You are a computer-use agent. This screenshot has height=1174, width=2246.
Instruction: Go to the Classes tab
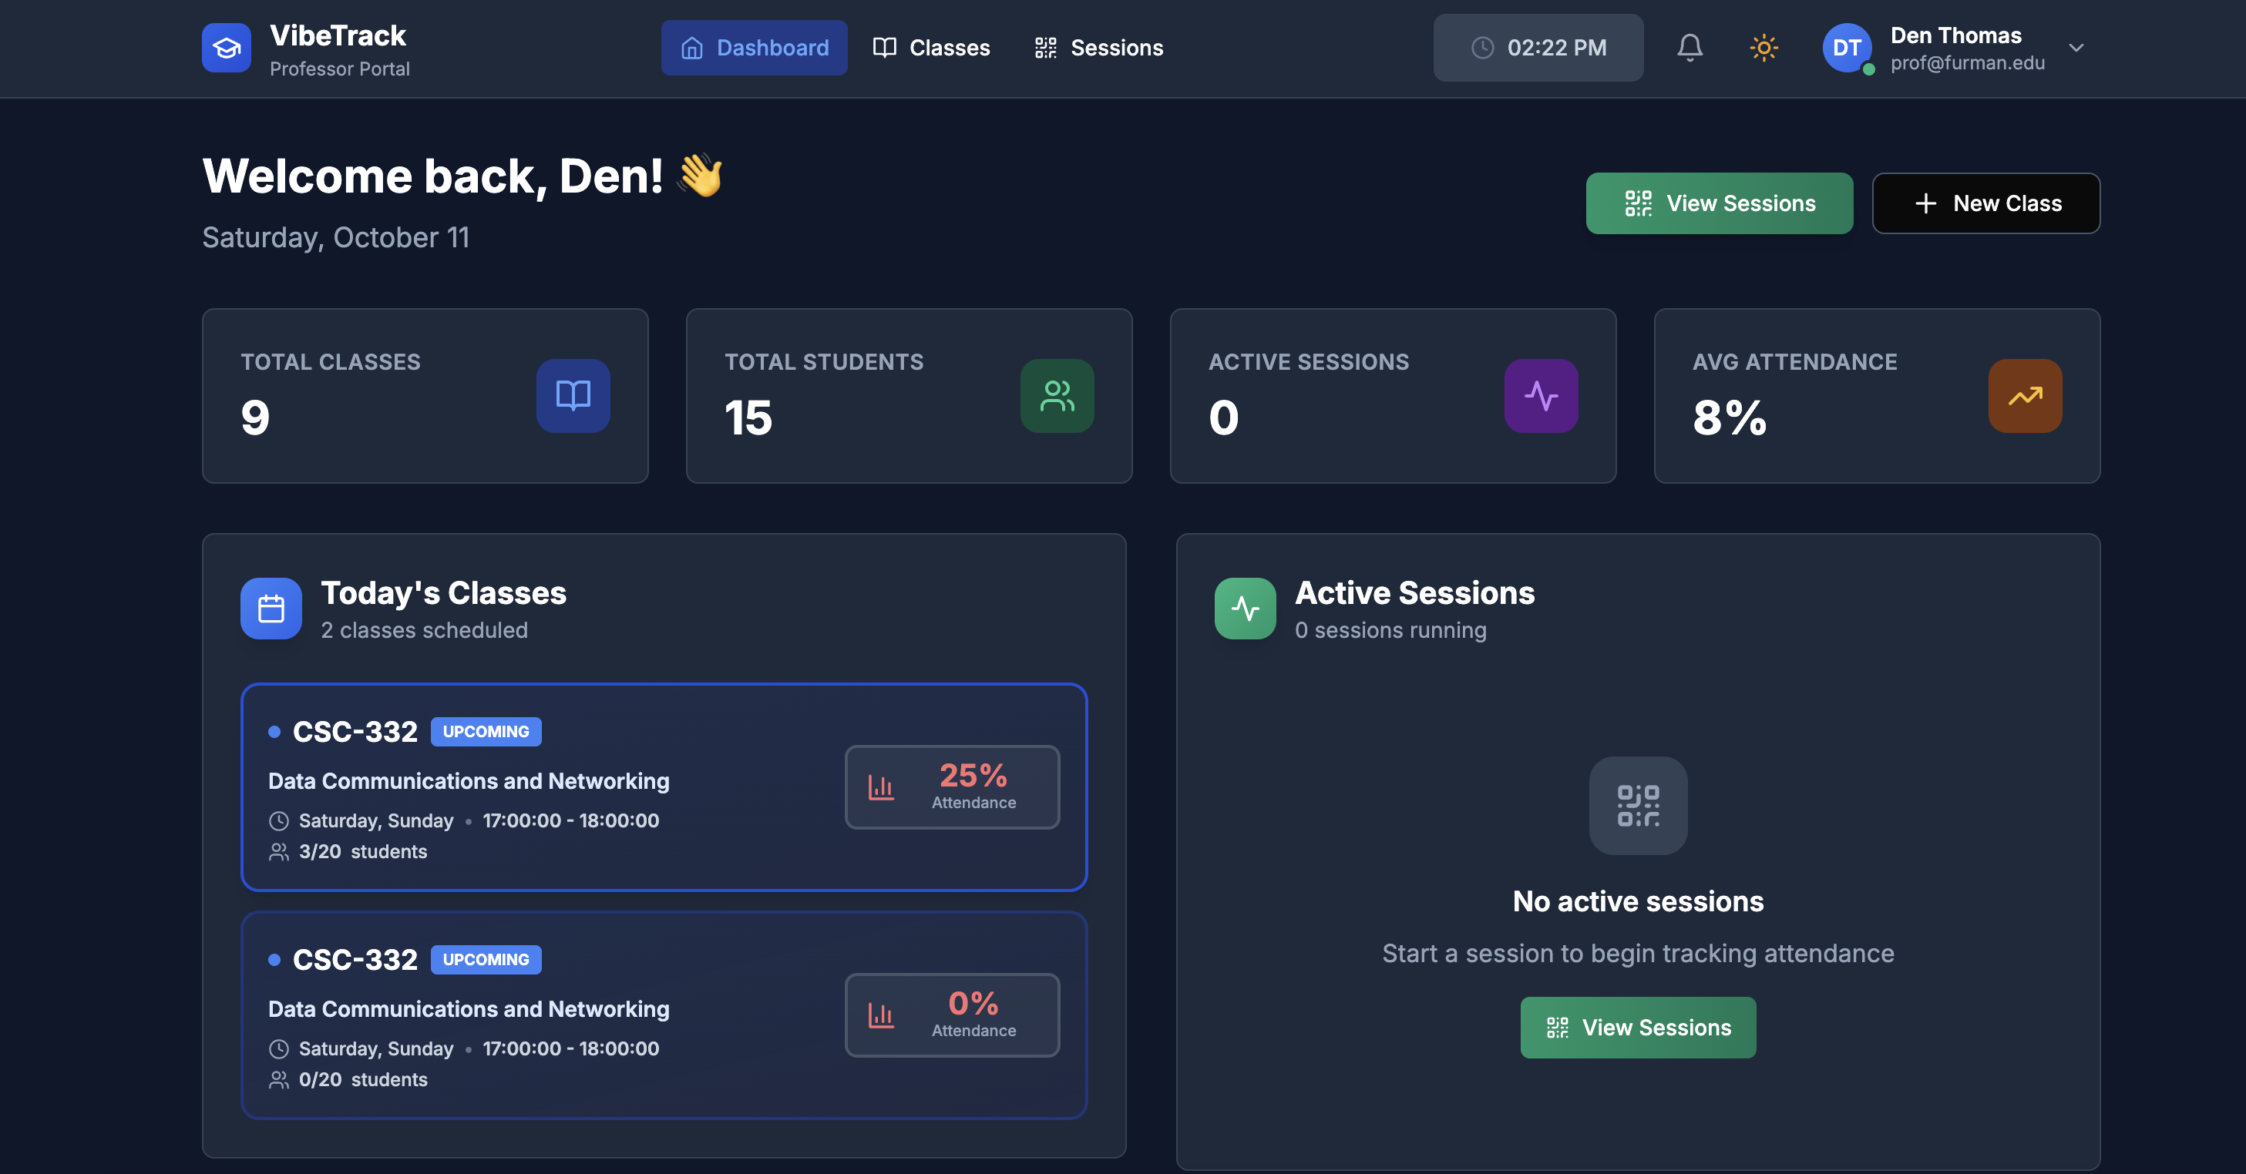coord(931,48)
